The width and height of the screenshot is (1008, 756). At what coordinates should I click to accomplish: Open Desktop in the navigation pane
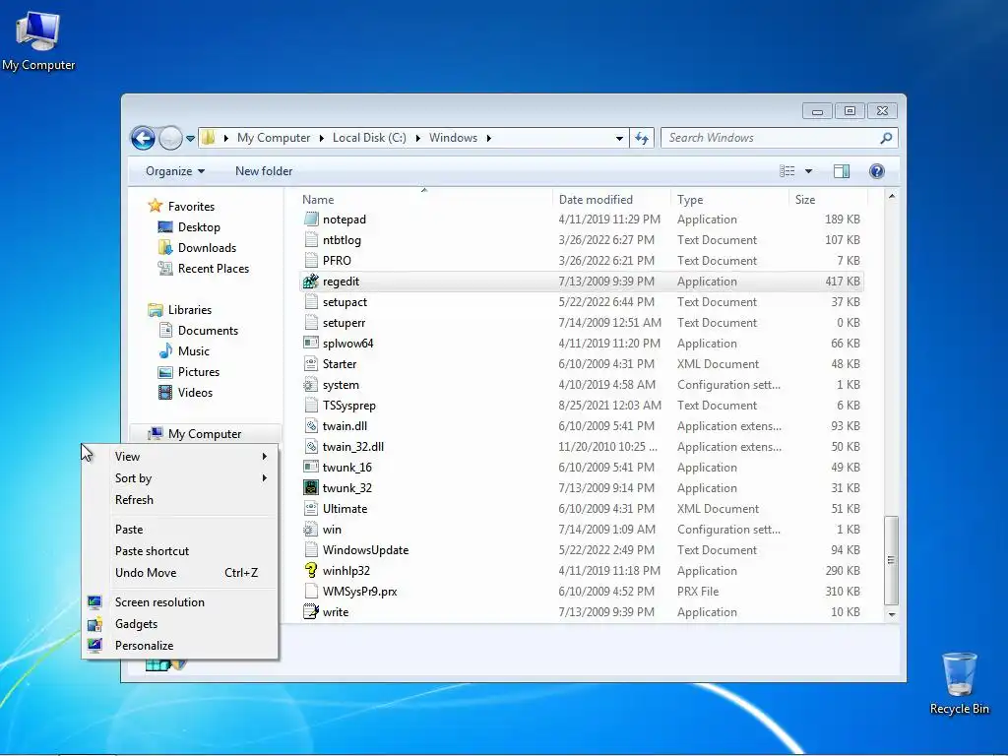199,227
